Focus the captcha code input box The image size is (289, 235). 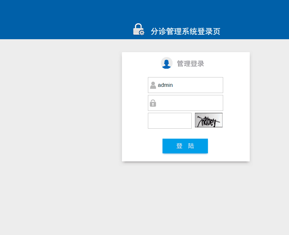(x=170, y=121)
